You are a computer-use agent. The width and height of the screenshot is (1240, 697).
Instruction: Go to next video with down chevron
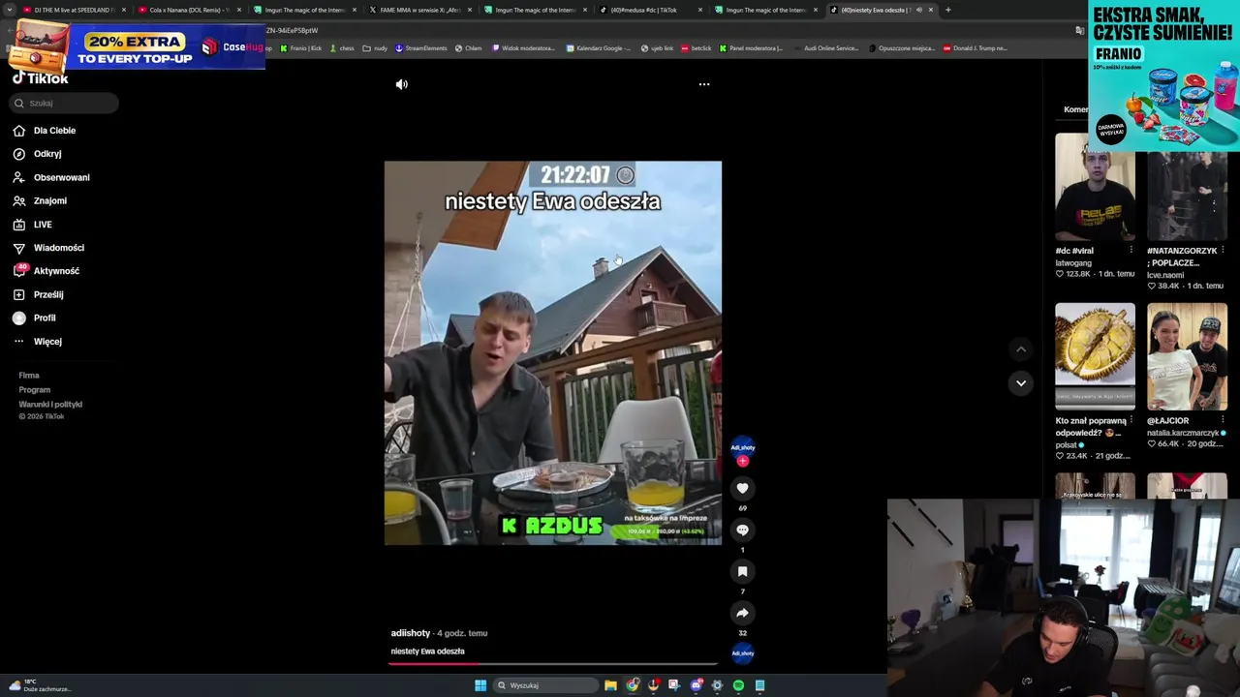click(1020, 383)
